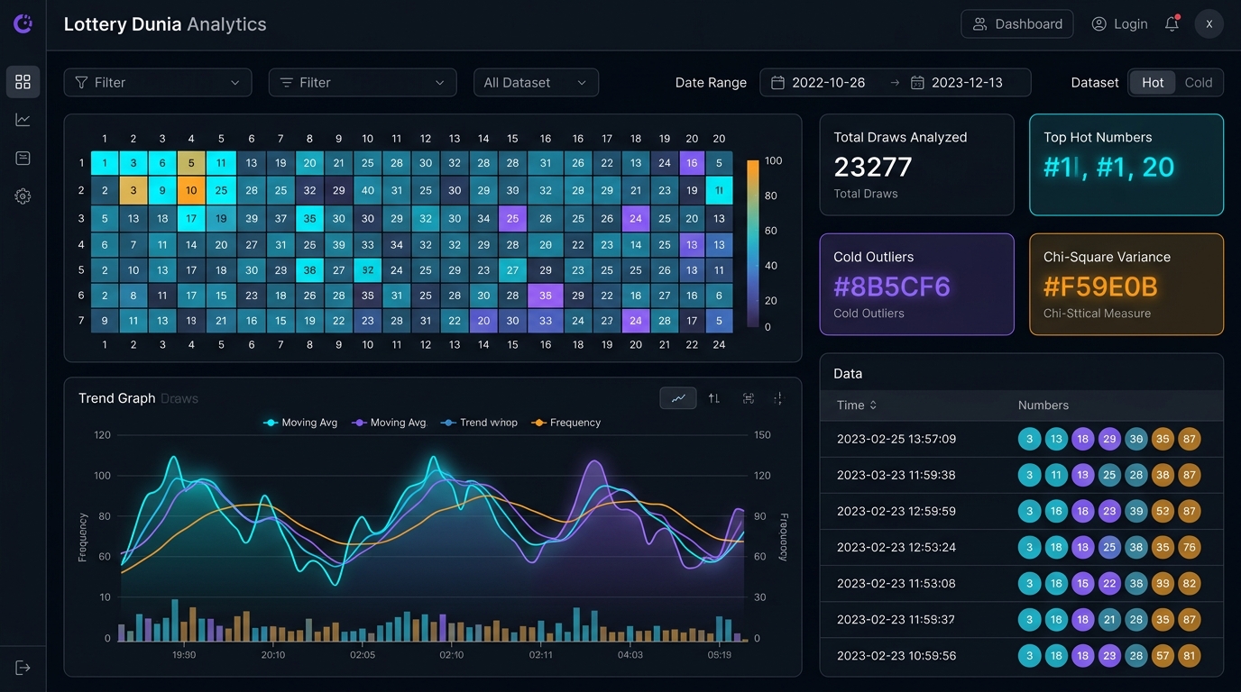Click the start date field 2022-10-26
Image resolution: width=1241 pixels, height=692 pixels.
[x=828, y=83]
